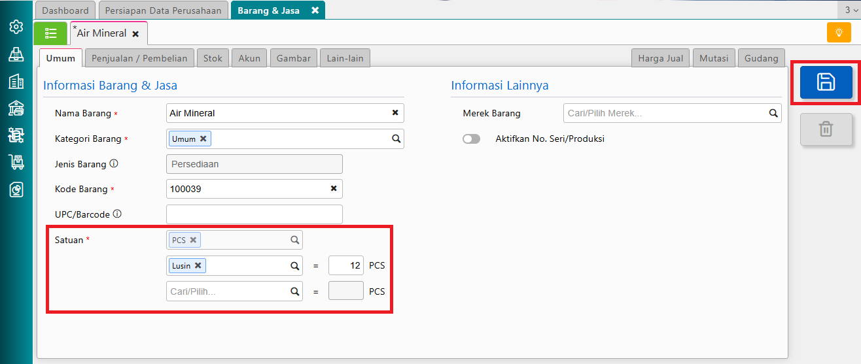This screenshot has height=364, width=861.
Task: Open the purchasing cart icon in sidebar
Action: 16,135
